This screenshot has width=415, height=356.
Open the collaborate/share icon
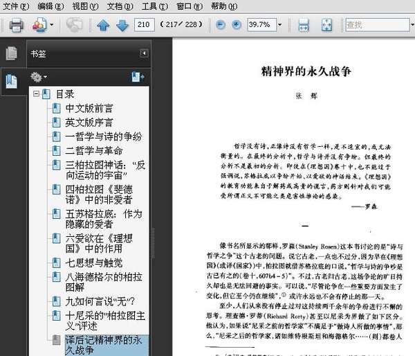[x=39, y=25]
